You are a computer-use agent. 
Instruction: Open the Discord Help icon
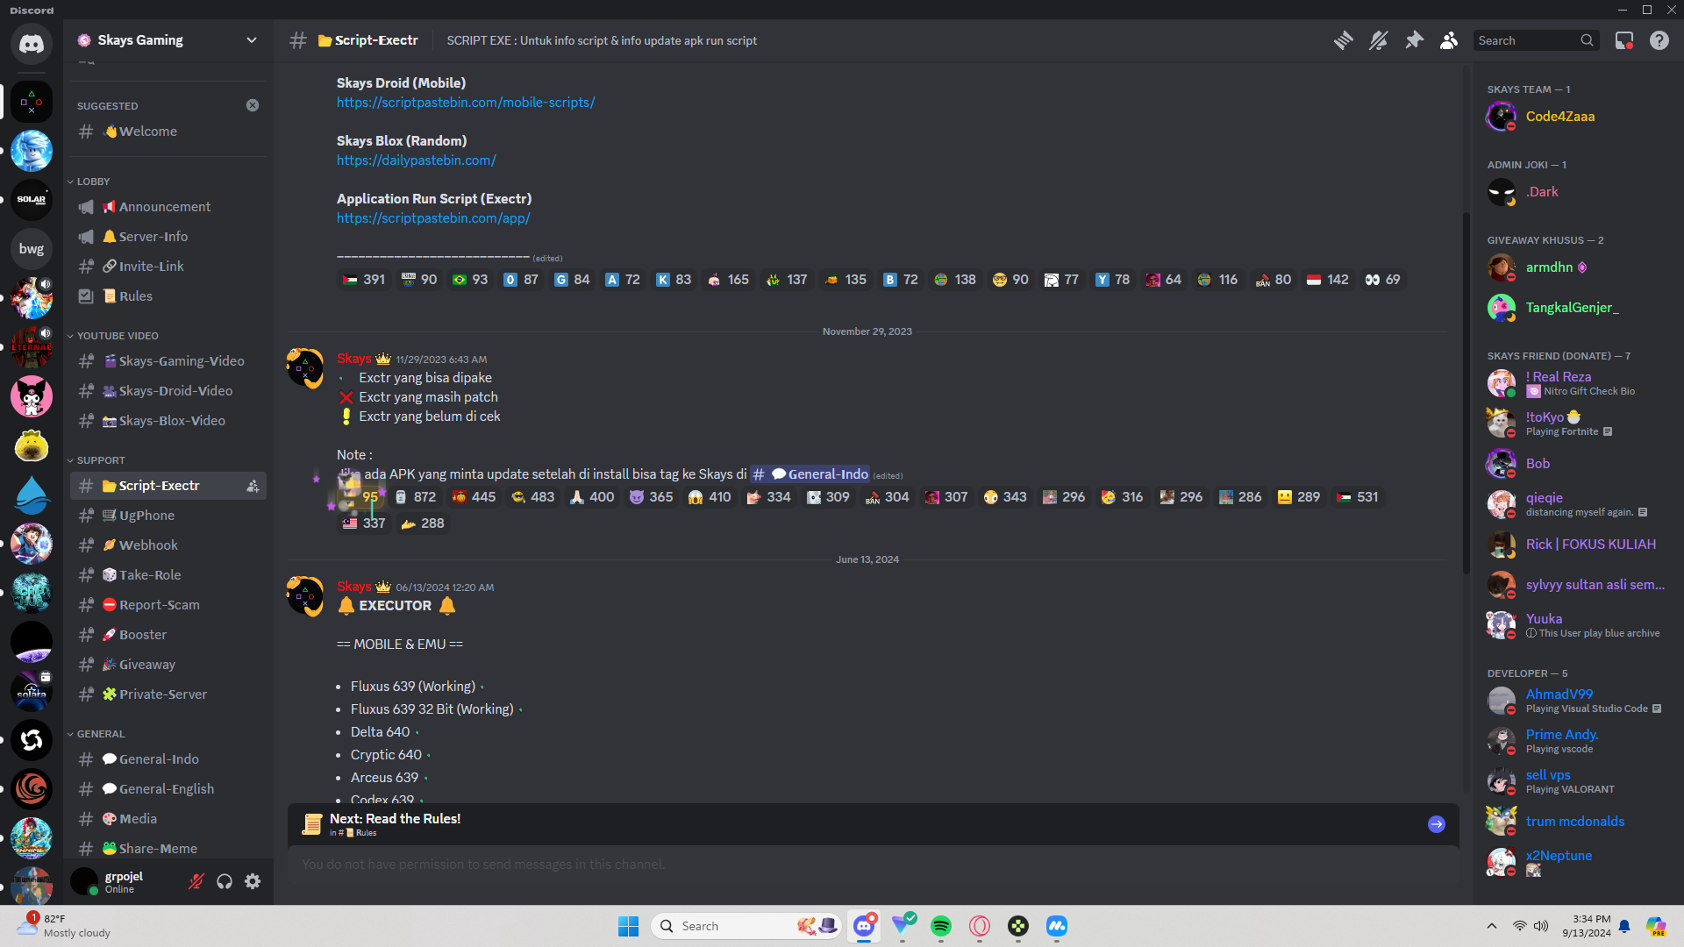(x=1659, y=40)
